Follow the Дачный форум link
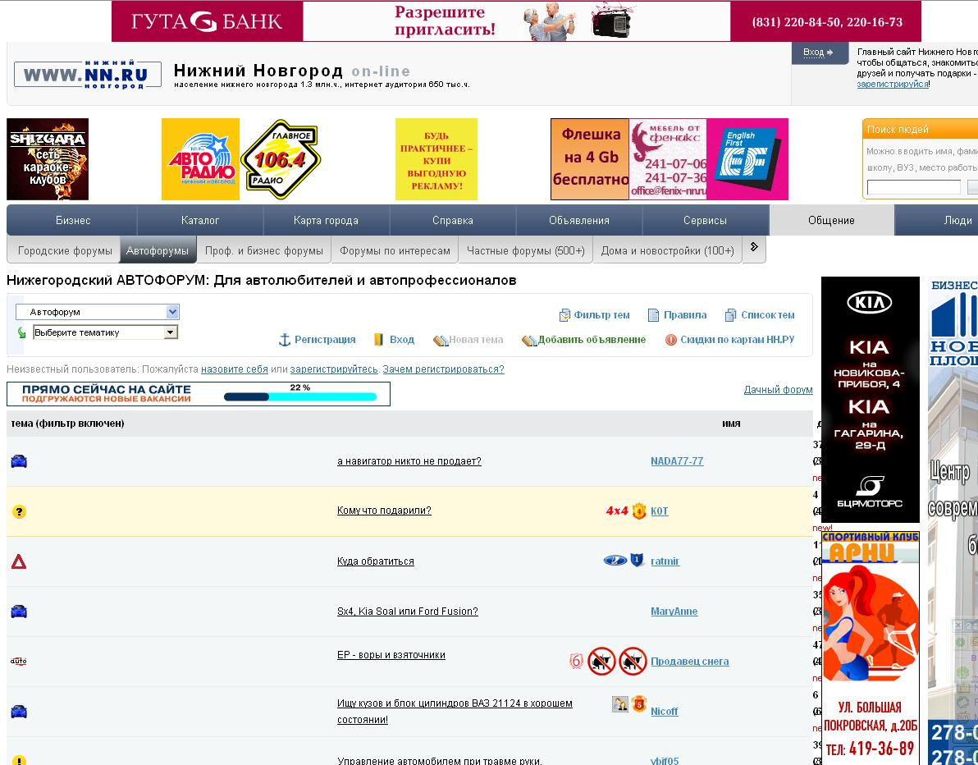 [778, 389]
